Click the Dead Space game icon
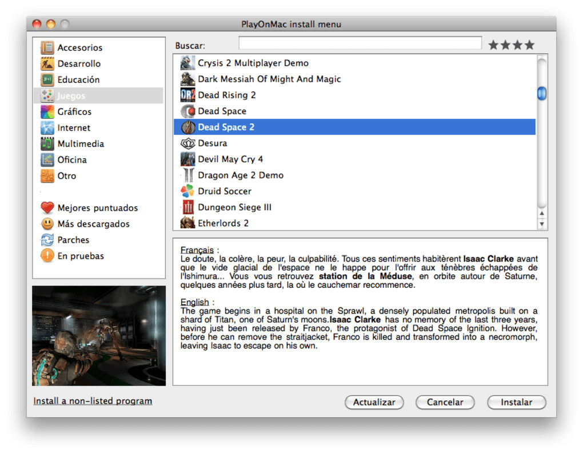 pyautogui.click(x=188, y=111)
